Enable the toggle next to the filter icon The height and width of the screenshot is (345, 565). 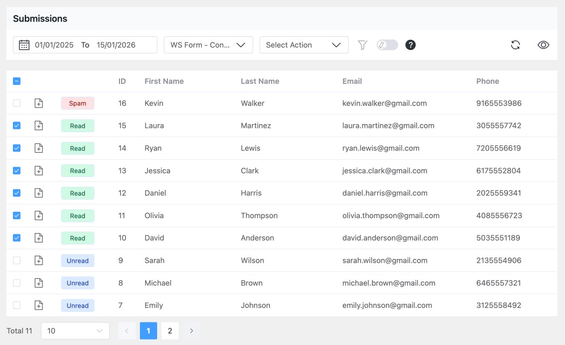(x=387, y=45)
